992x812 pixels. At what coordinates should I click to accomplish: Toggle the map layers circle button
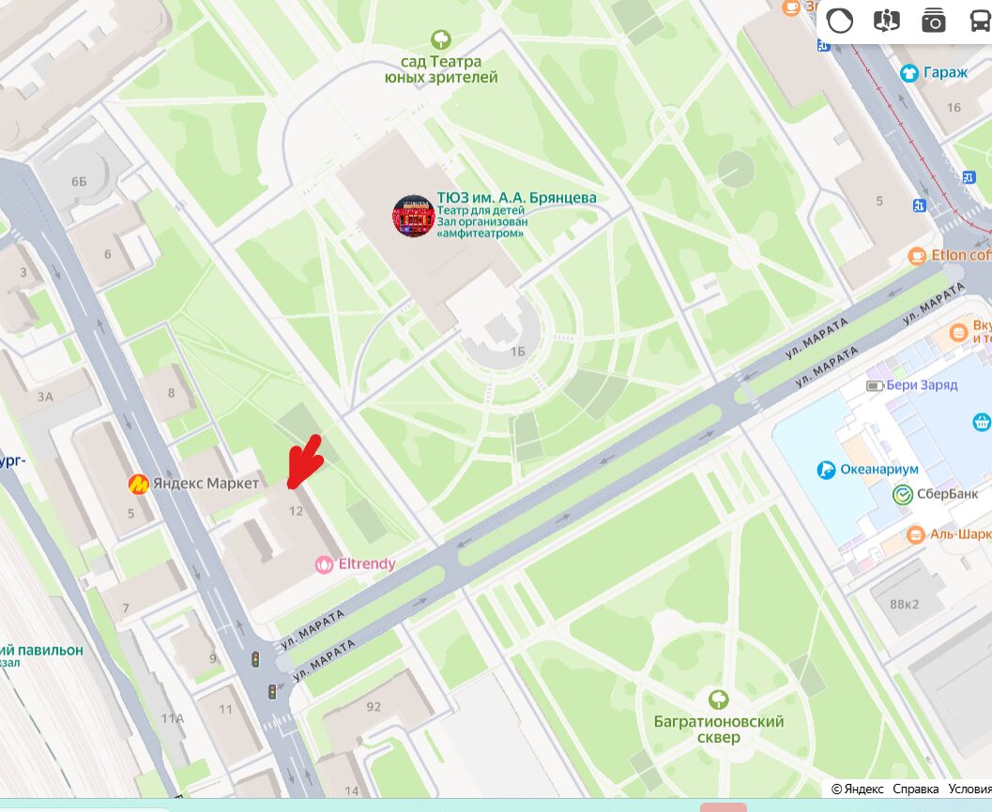point(840,21)
